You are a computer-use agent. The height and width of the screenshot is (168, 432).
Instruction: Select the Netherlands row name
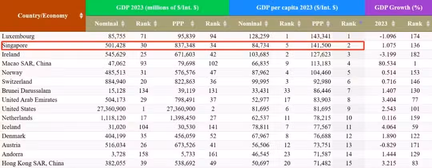pos(17,118)
